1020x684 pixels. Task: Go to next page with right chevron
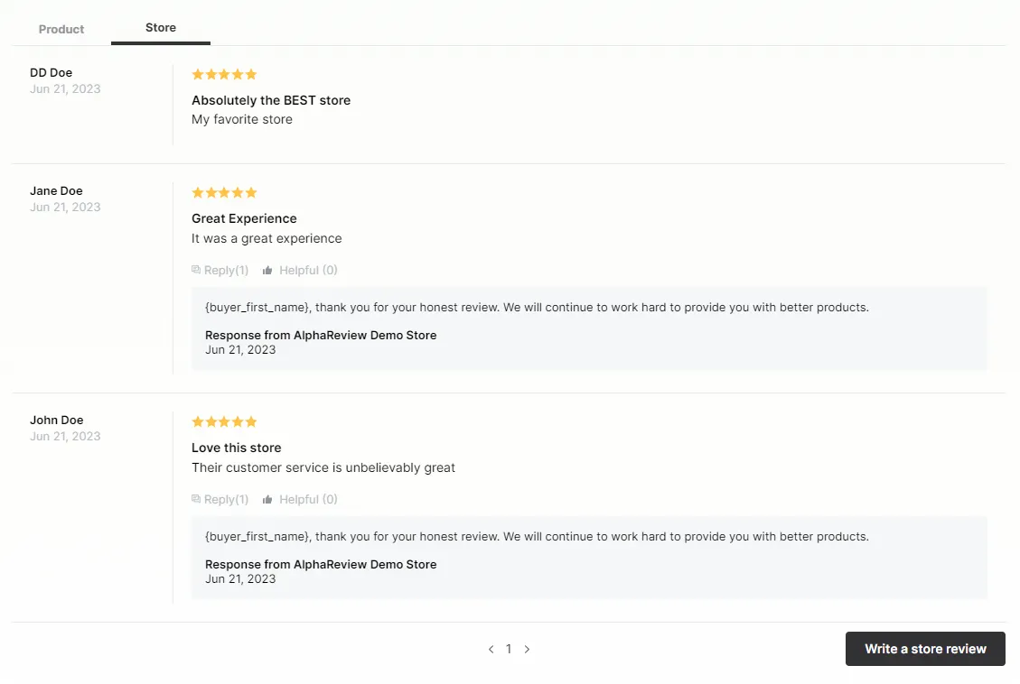point(527,649)
